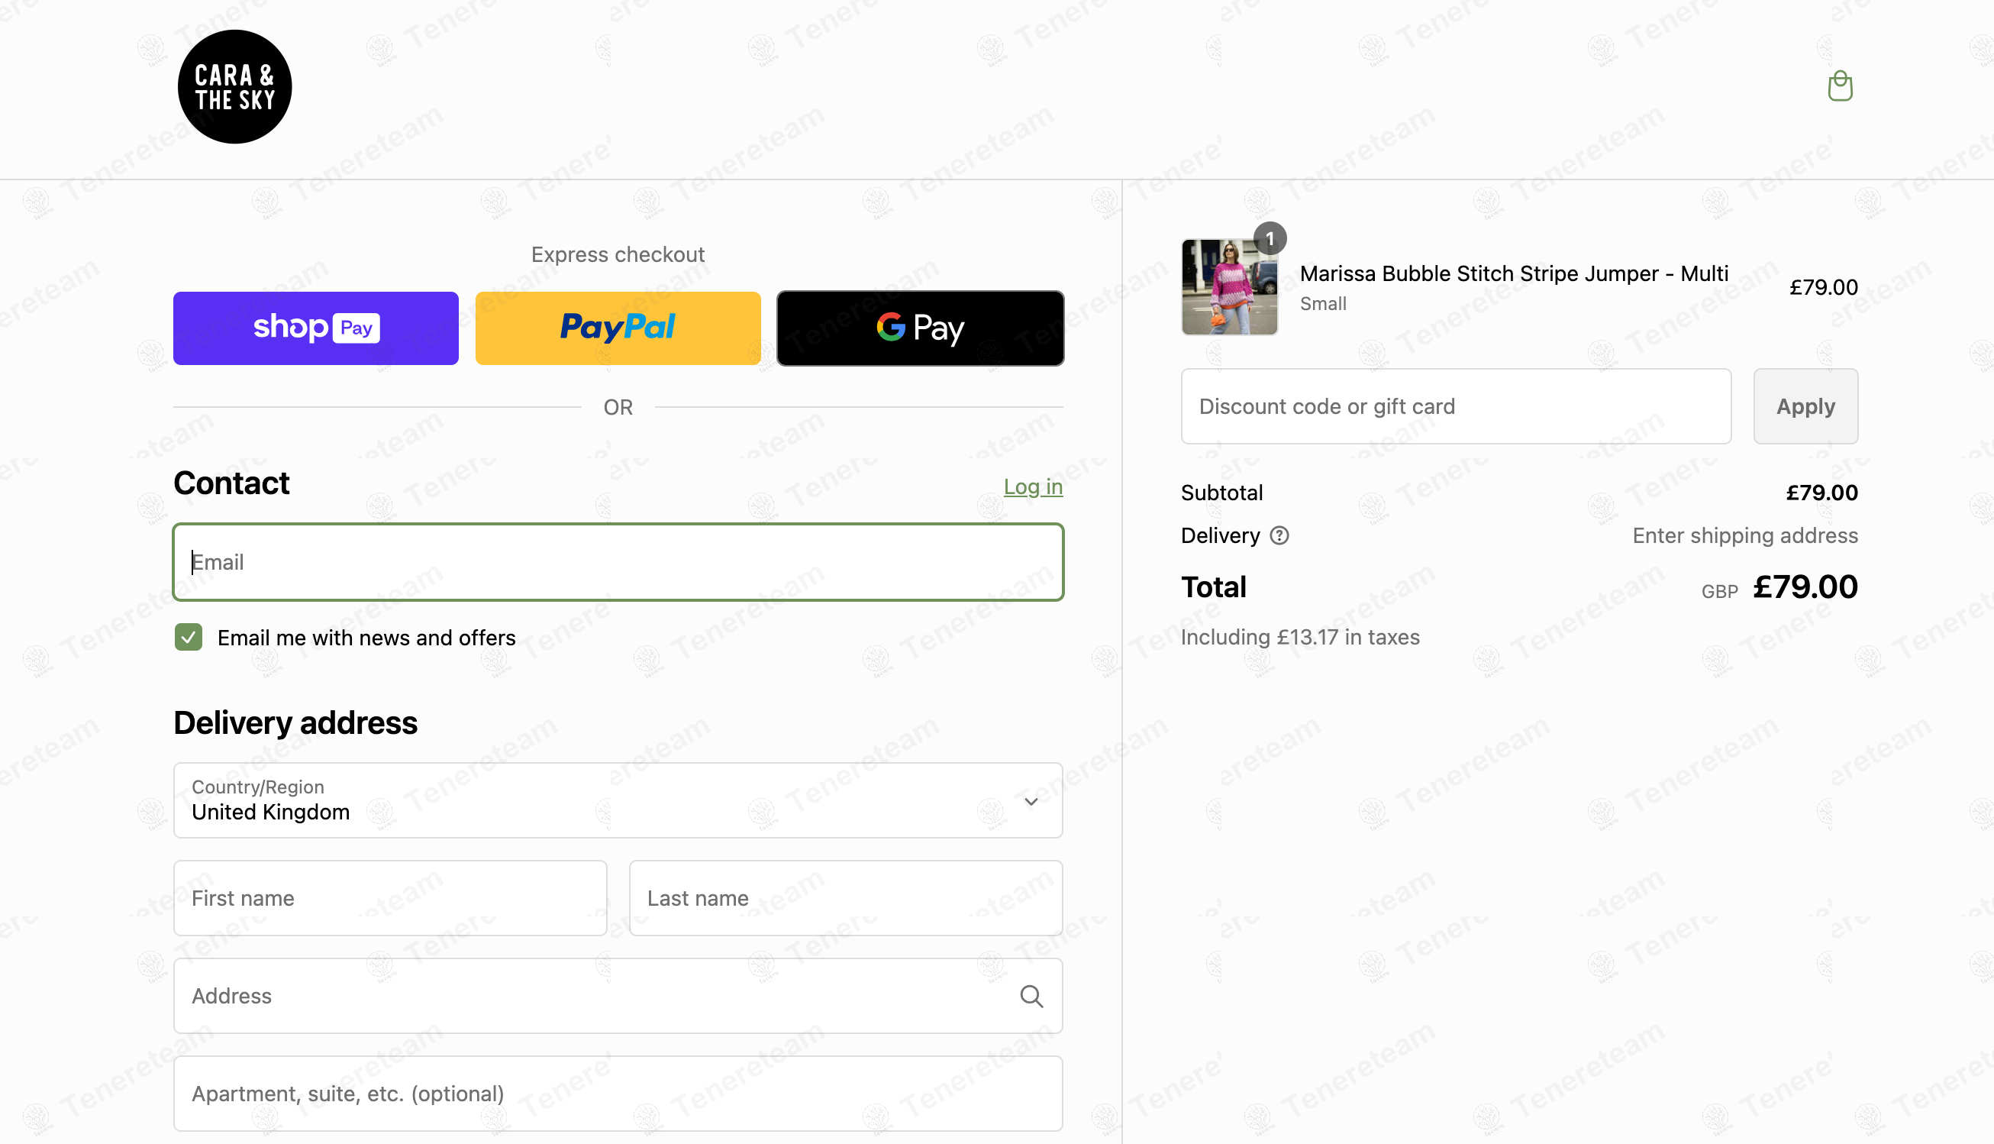Screen dimensions: 1994x1144
Task: Uncheck Email me with news and offers
Action: [x=189, y=637]
